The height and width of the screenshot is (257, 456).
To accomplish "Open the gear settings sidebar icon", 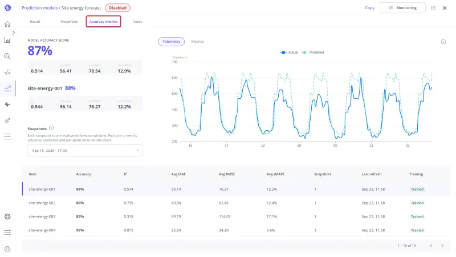I will click(x=7, y=216).
